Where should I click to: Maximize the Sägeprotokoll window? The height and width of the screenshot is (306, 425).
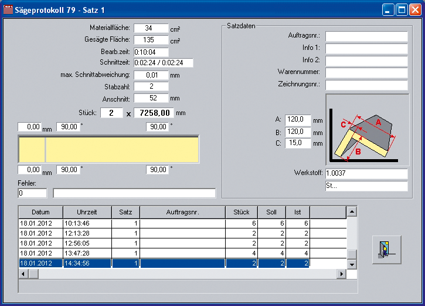pos(402,10)
